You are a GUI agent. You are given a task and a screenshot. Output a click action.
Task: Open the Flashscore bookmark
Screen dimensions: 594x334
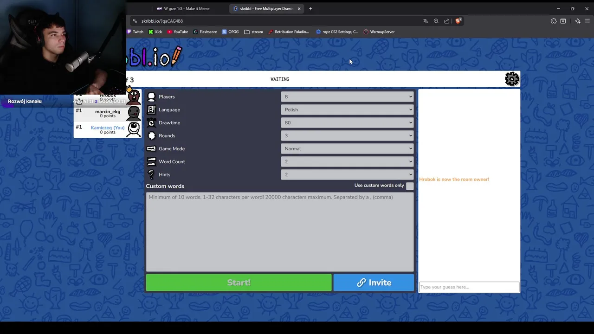pos(205,32)
